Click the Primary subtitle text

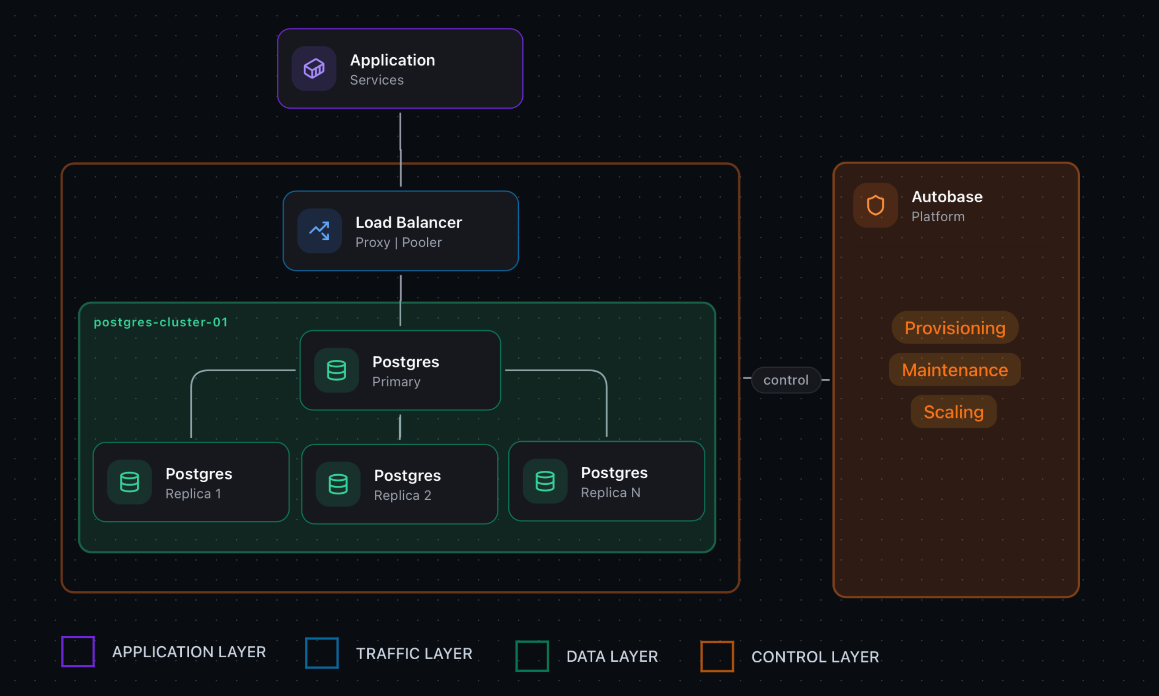click(396, 382)
